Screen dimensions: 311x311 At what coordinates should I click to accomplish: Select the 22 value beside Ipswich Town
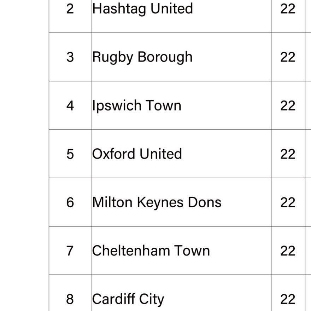pyautogui.click(x=288, y=105)
